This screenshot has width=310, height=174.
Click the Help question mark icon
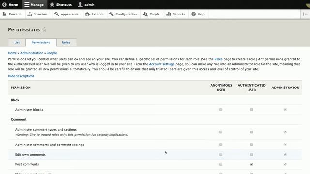tap(194, 14)
